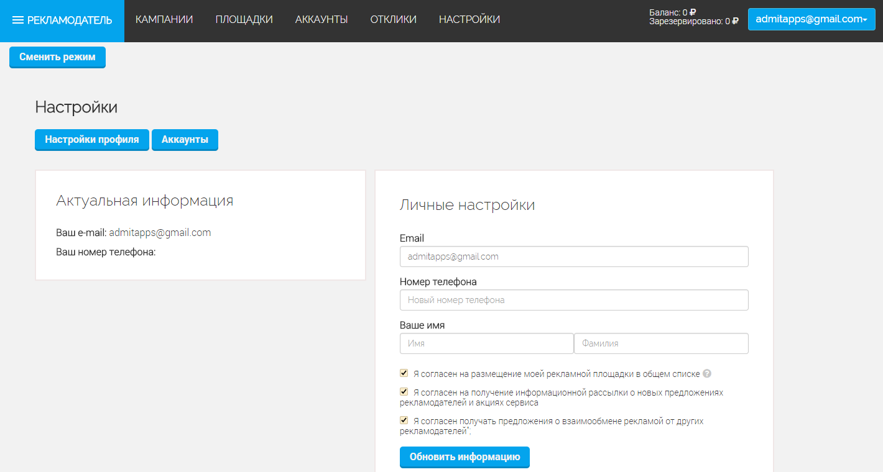The image size is (883, 472).
Task: Open the АККАУНТЫ navigation item
Action: (x=321, y=20)
